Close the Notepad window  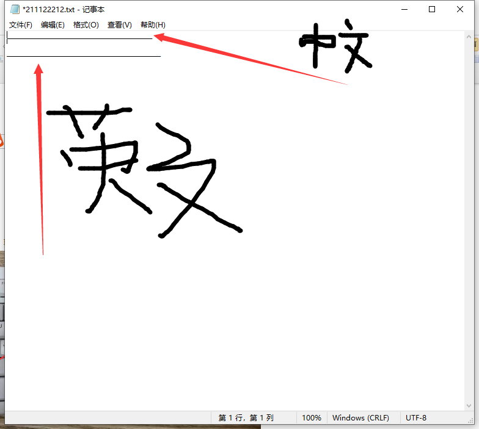tap(460, 9)
